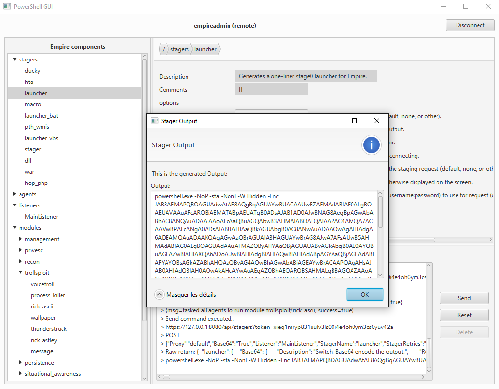The image size is (499, 389).
Task: Click the Send button
Action: point(464,298)
